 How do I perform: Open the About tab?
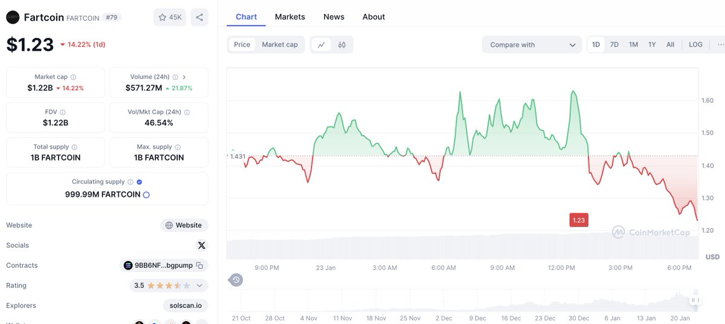(374, 17)
